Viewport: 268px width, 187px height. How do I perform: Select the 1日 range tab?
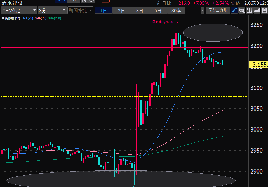click(x=103, y=11)
